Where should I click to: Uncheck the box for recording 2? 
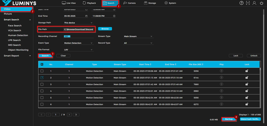42,78
